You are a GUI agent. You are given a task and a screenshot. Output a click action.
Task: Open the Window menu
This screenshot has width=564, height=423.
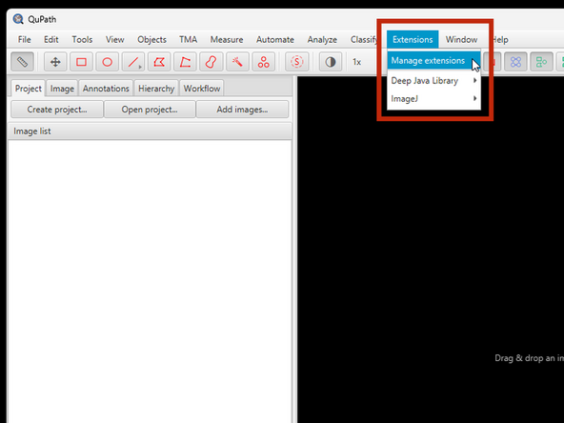tap(461, 40)
